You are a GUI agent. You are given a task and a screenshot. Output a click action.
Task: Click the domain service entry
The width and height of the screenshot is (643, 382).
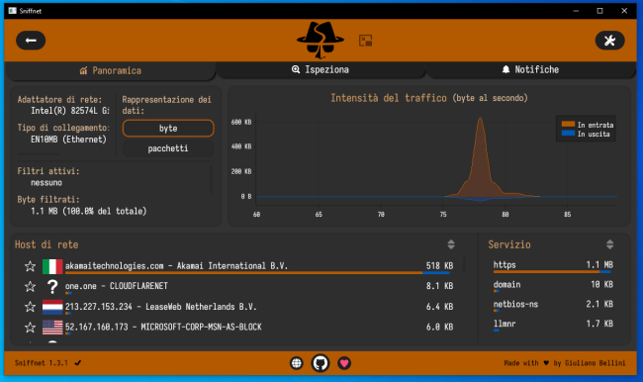[x=553, y=286]
